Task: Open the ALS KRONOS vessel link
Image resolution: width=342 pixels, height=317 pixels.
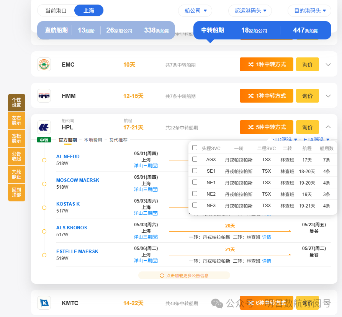Action: [x=72, y=228]
